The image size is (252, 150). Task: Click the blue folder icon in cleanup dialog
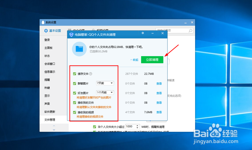(79, 49)
